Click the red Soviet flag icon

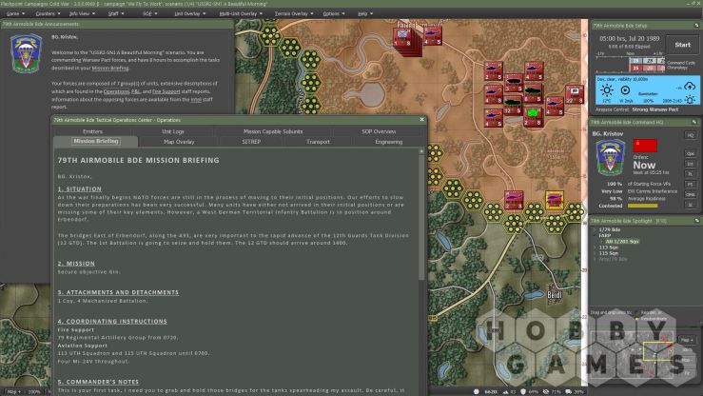click(x=645, y=146)
